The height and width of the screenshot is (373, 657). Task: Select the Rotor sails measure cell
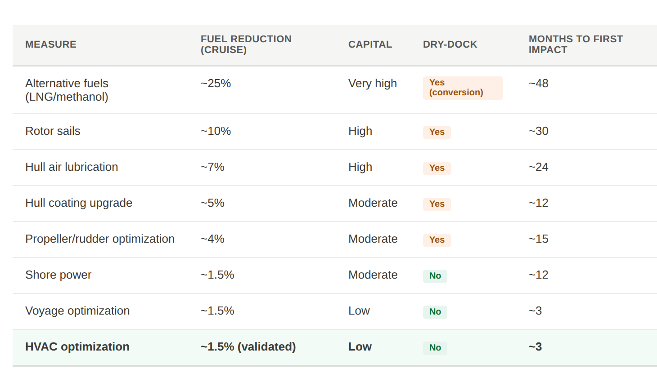click(53, 131)
